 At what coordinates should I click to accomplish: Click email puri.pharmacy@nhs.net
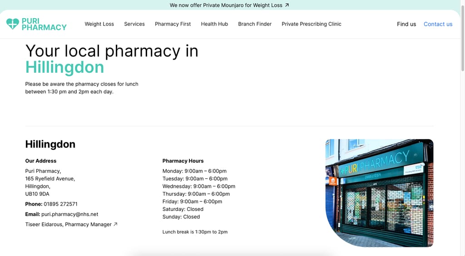pos(69,214)
